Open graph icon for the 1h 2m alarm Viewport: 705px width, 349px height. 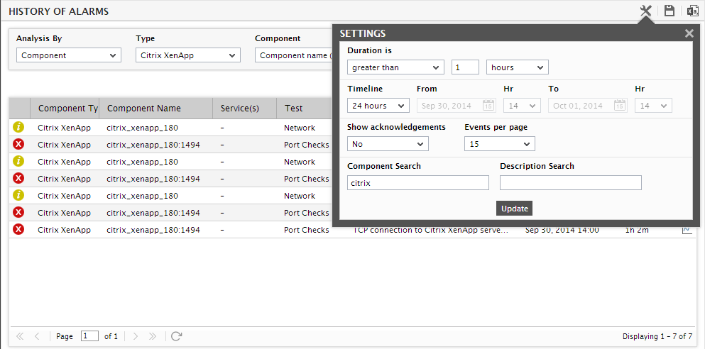tap(687, 230)
